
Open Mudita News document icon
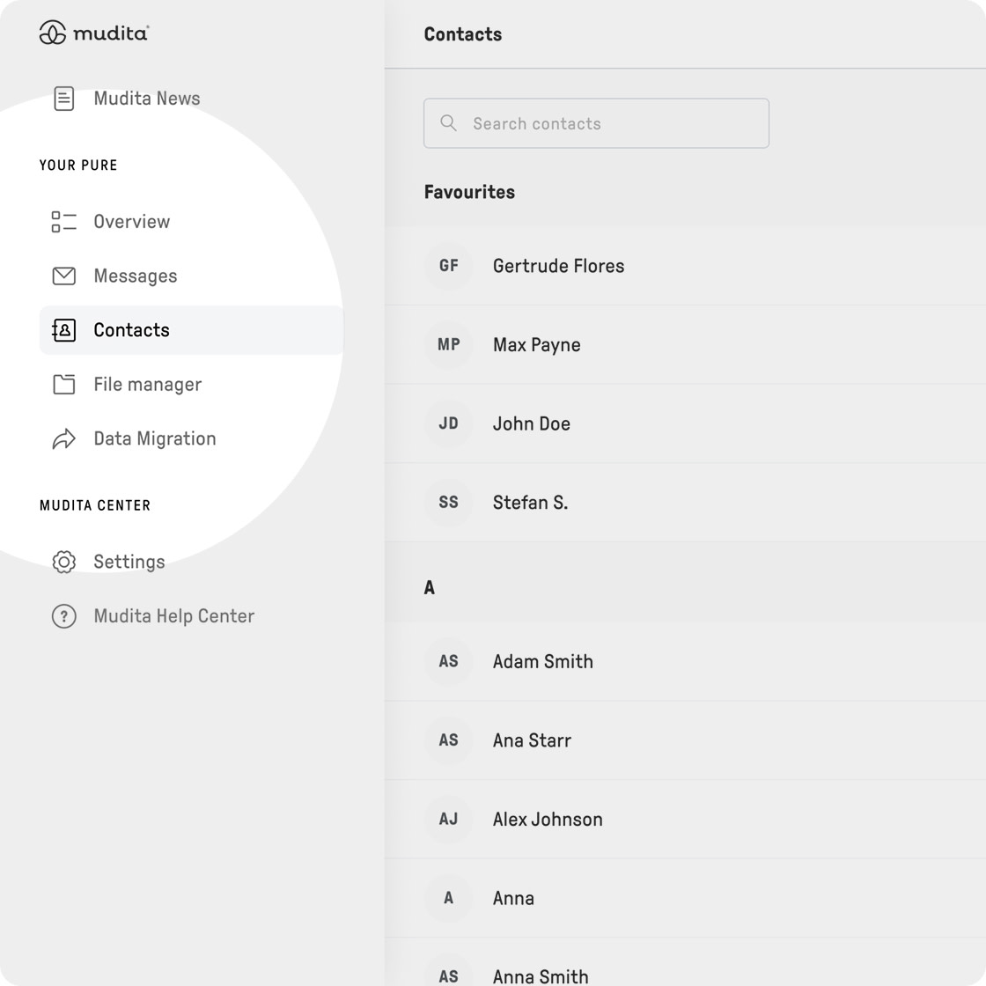point(63,98)
